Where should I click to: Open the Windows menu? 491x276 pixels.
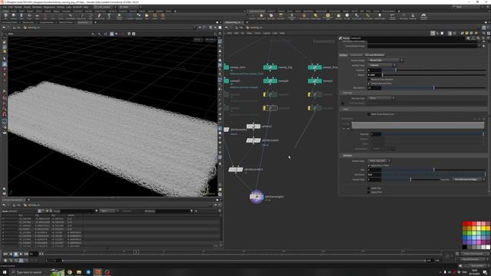point(37,7)
